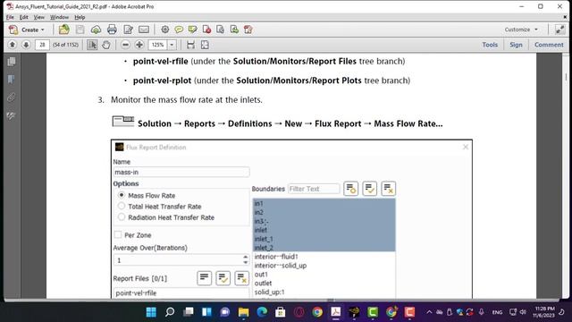Click the Open file folder icon
The height and width of the screenshot is (322, 572).
click(63, 30)
